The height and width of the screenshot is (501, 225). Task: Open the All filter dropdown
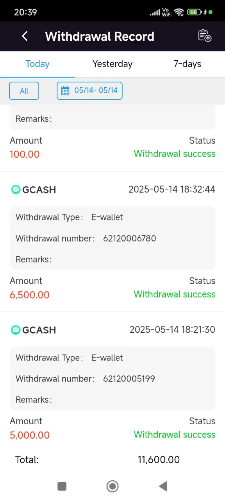[x=24, y=91]
